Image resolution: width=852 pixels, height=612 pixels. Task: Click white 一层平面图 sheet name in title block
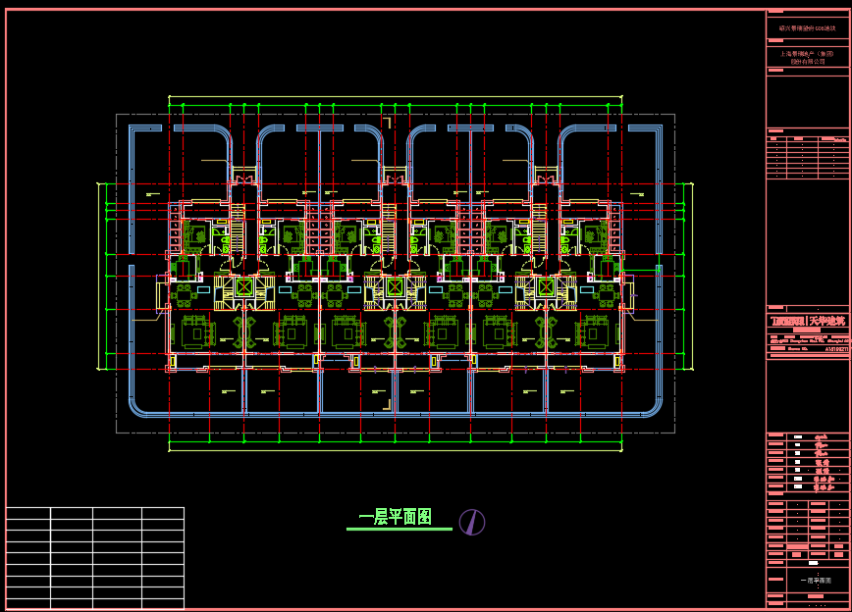[x=816, y=581]
